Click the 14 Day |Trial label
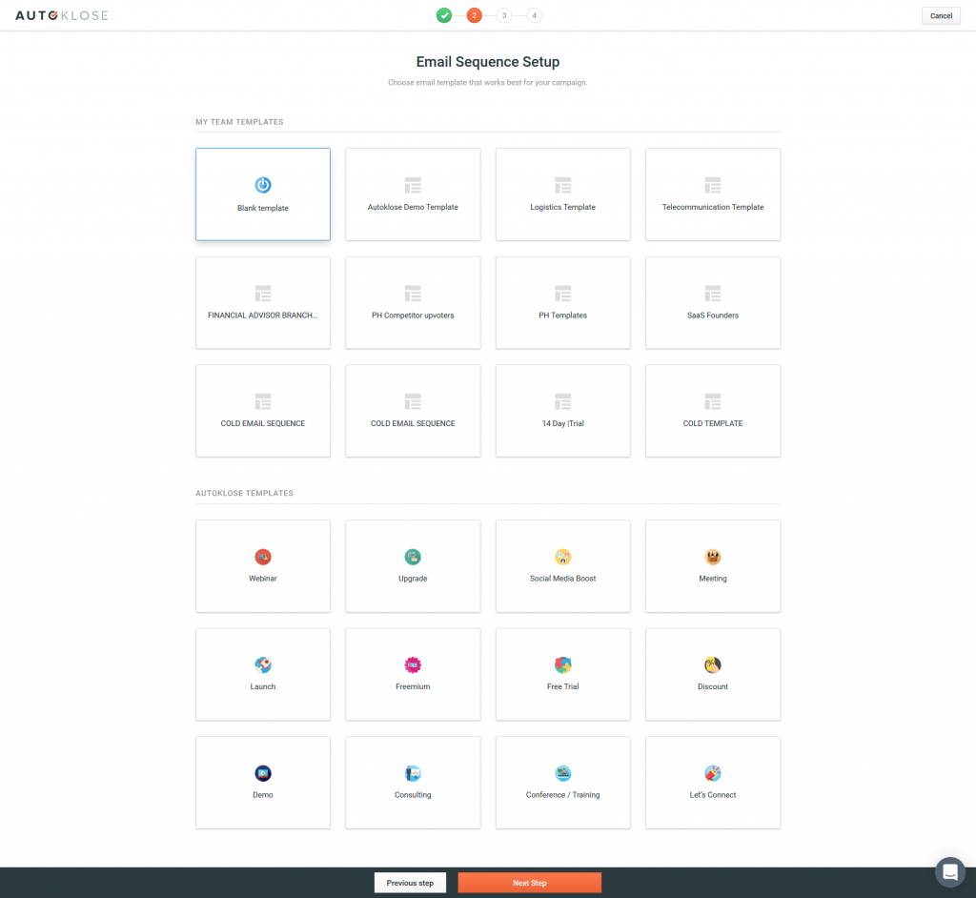 pyautogui.click(x=562, y=423)
